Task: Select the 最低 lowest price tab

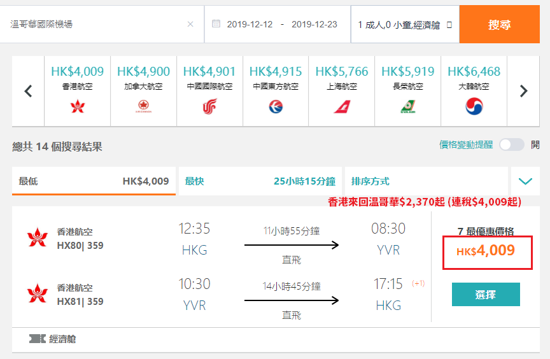Action: pos(94,181)
